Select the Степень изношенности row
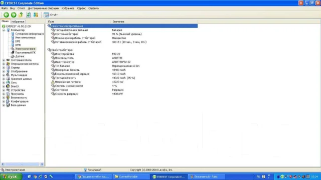 point(122,86)
